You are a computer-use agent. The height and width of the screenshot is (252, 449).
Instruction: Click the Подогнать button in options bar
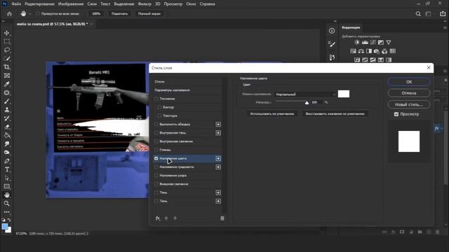click(120, 14)
